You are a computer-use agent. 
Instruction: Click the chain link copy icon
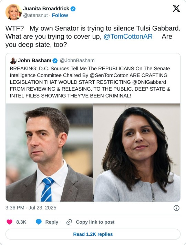coord(69,222)
